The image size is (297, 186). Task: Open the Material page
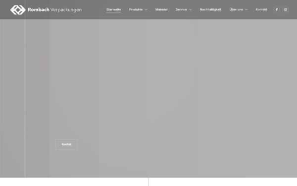161,9
